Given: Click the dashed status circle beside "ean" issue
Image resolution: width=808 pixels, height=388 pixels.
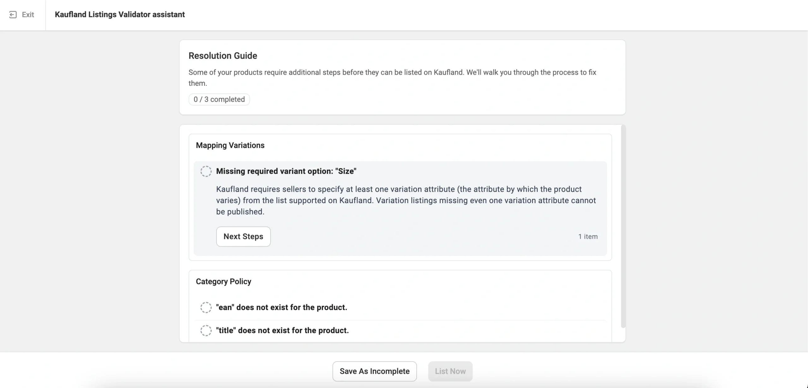Looking at the screenshot, I should (x=206, y=307).
